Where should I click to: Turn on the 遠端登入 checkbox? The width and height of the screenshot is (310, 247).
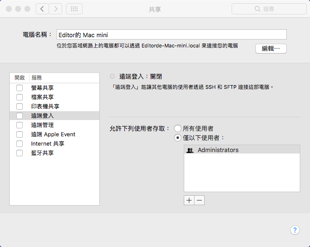pos(19,116)
